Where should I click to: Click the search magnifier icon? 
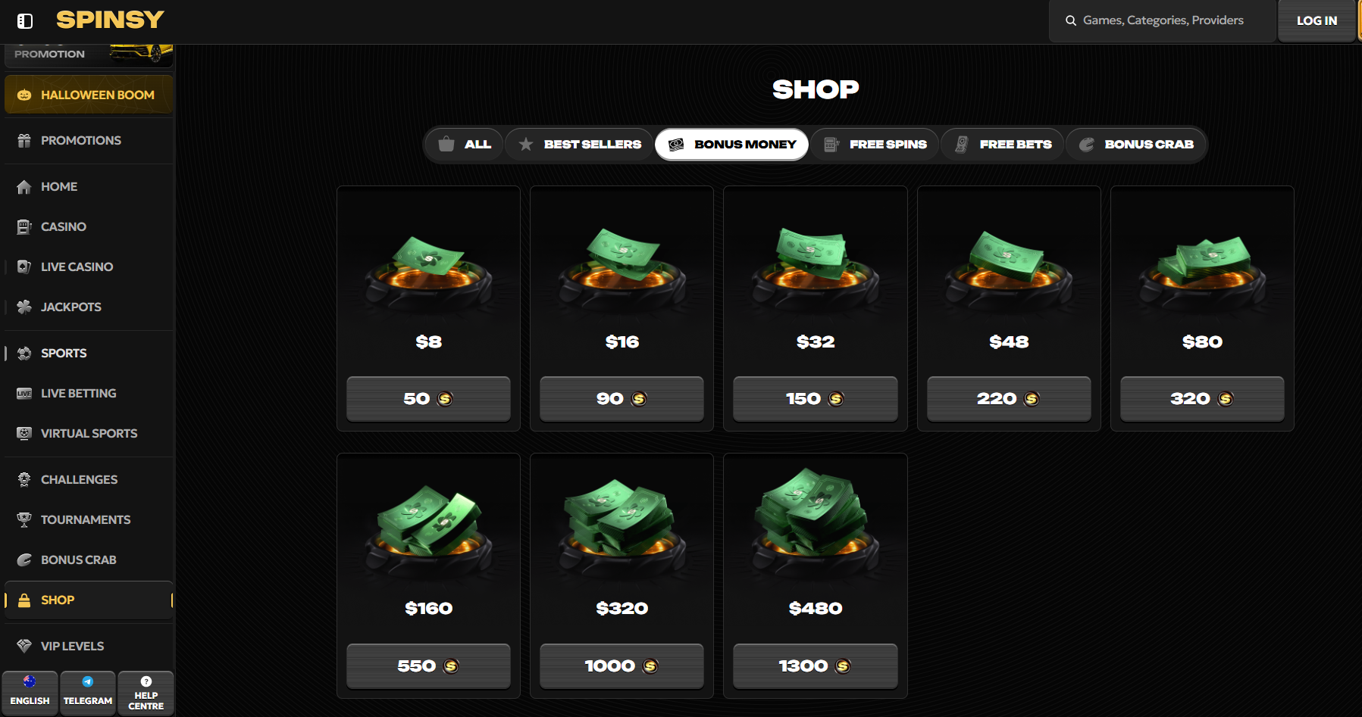pyautogui.click(x=1071, y=20)
